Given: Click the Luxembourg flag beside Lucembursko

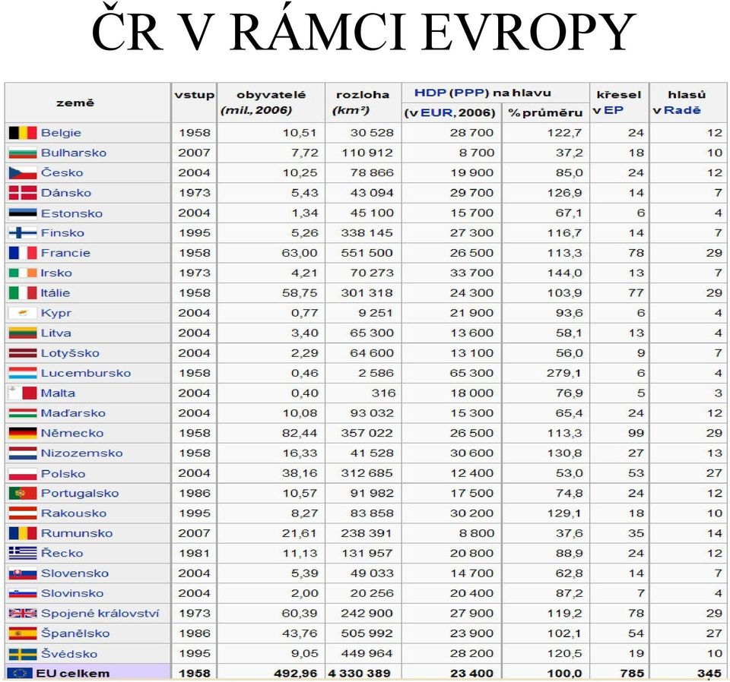Looking at the screenshot, I should pos(22,373).
